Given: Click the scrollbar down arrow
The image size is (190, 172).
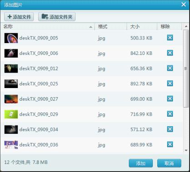Looking at the screenshot, I should pyautogui.click(x=186, y=150).
